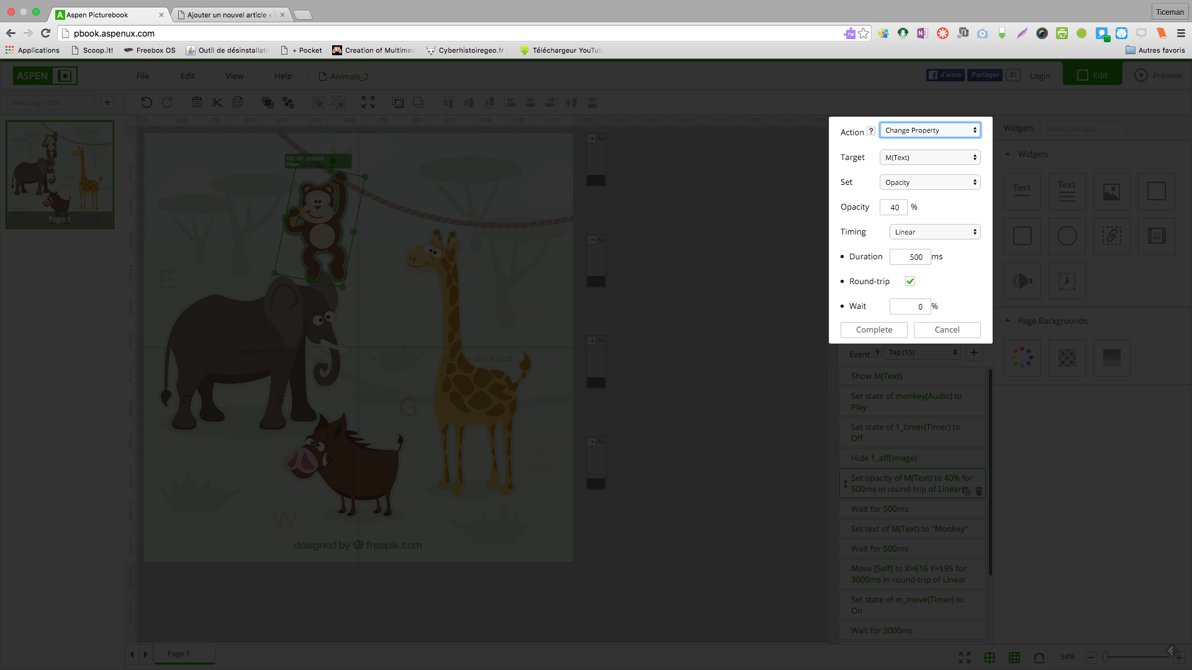The height and width of the screenshot is (670, 1192).
Task: Select the dotted pattern page background
Action: pos(1067,357)
